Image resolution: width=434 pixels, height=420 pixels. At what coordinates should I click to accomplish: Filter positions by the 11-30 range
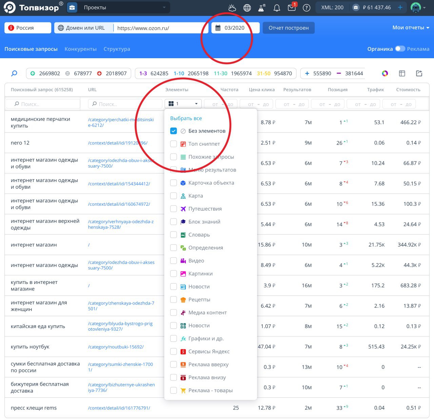coord(233,73)
